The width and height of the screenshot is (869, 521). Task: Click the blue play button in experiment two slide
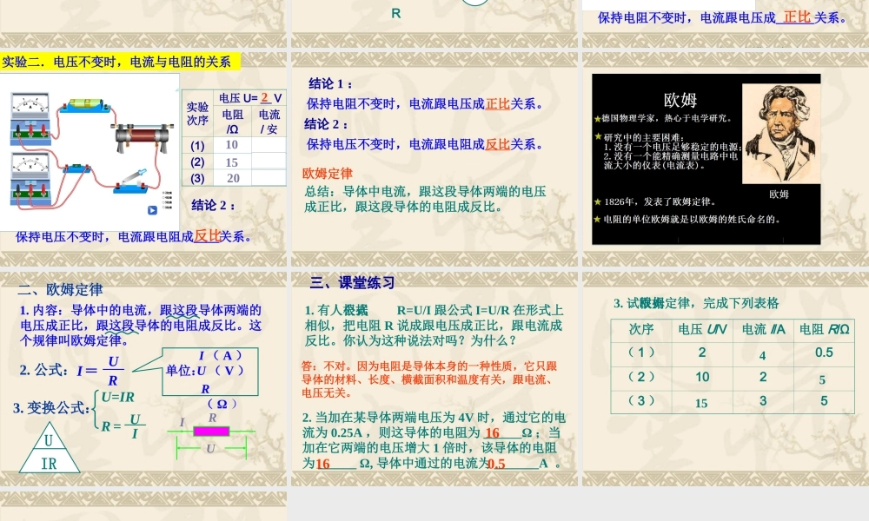pos(152,210)
